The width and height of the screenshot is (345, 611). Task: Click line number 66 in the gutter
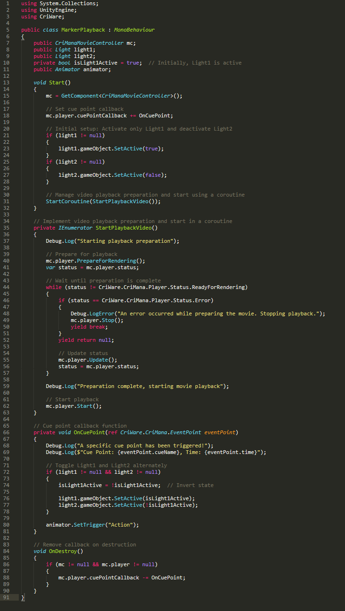(6, 432)
